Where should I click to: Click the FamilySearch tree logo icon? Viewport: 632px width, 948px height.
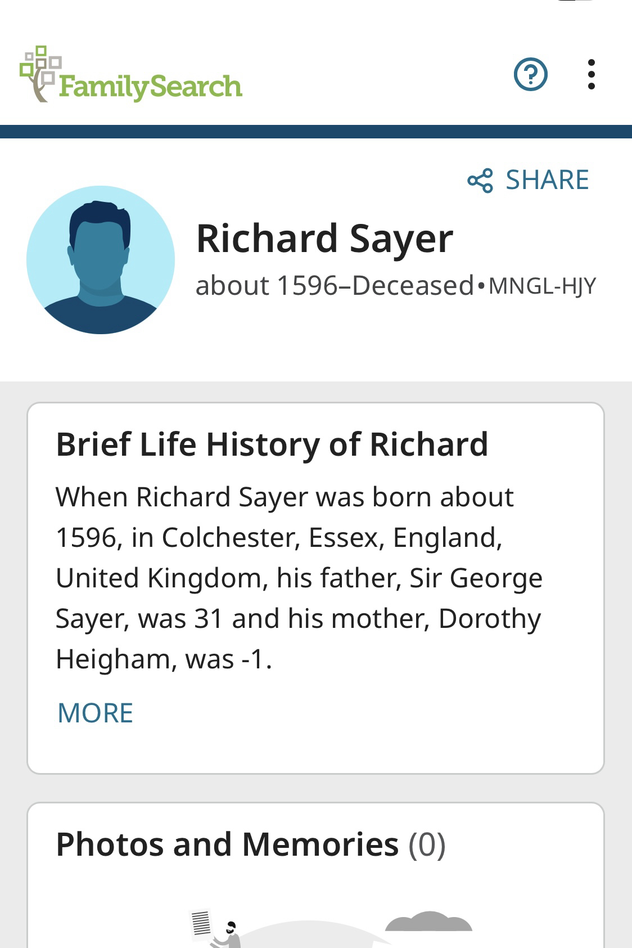pyautogui.click(x=37, y=73)
